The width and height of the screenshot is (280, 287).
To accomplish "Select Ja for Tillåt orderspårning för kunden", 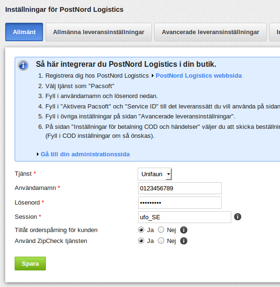I will click(x=141, y=230).
